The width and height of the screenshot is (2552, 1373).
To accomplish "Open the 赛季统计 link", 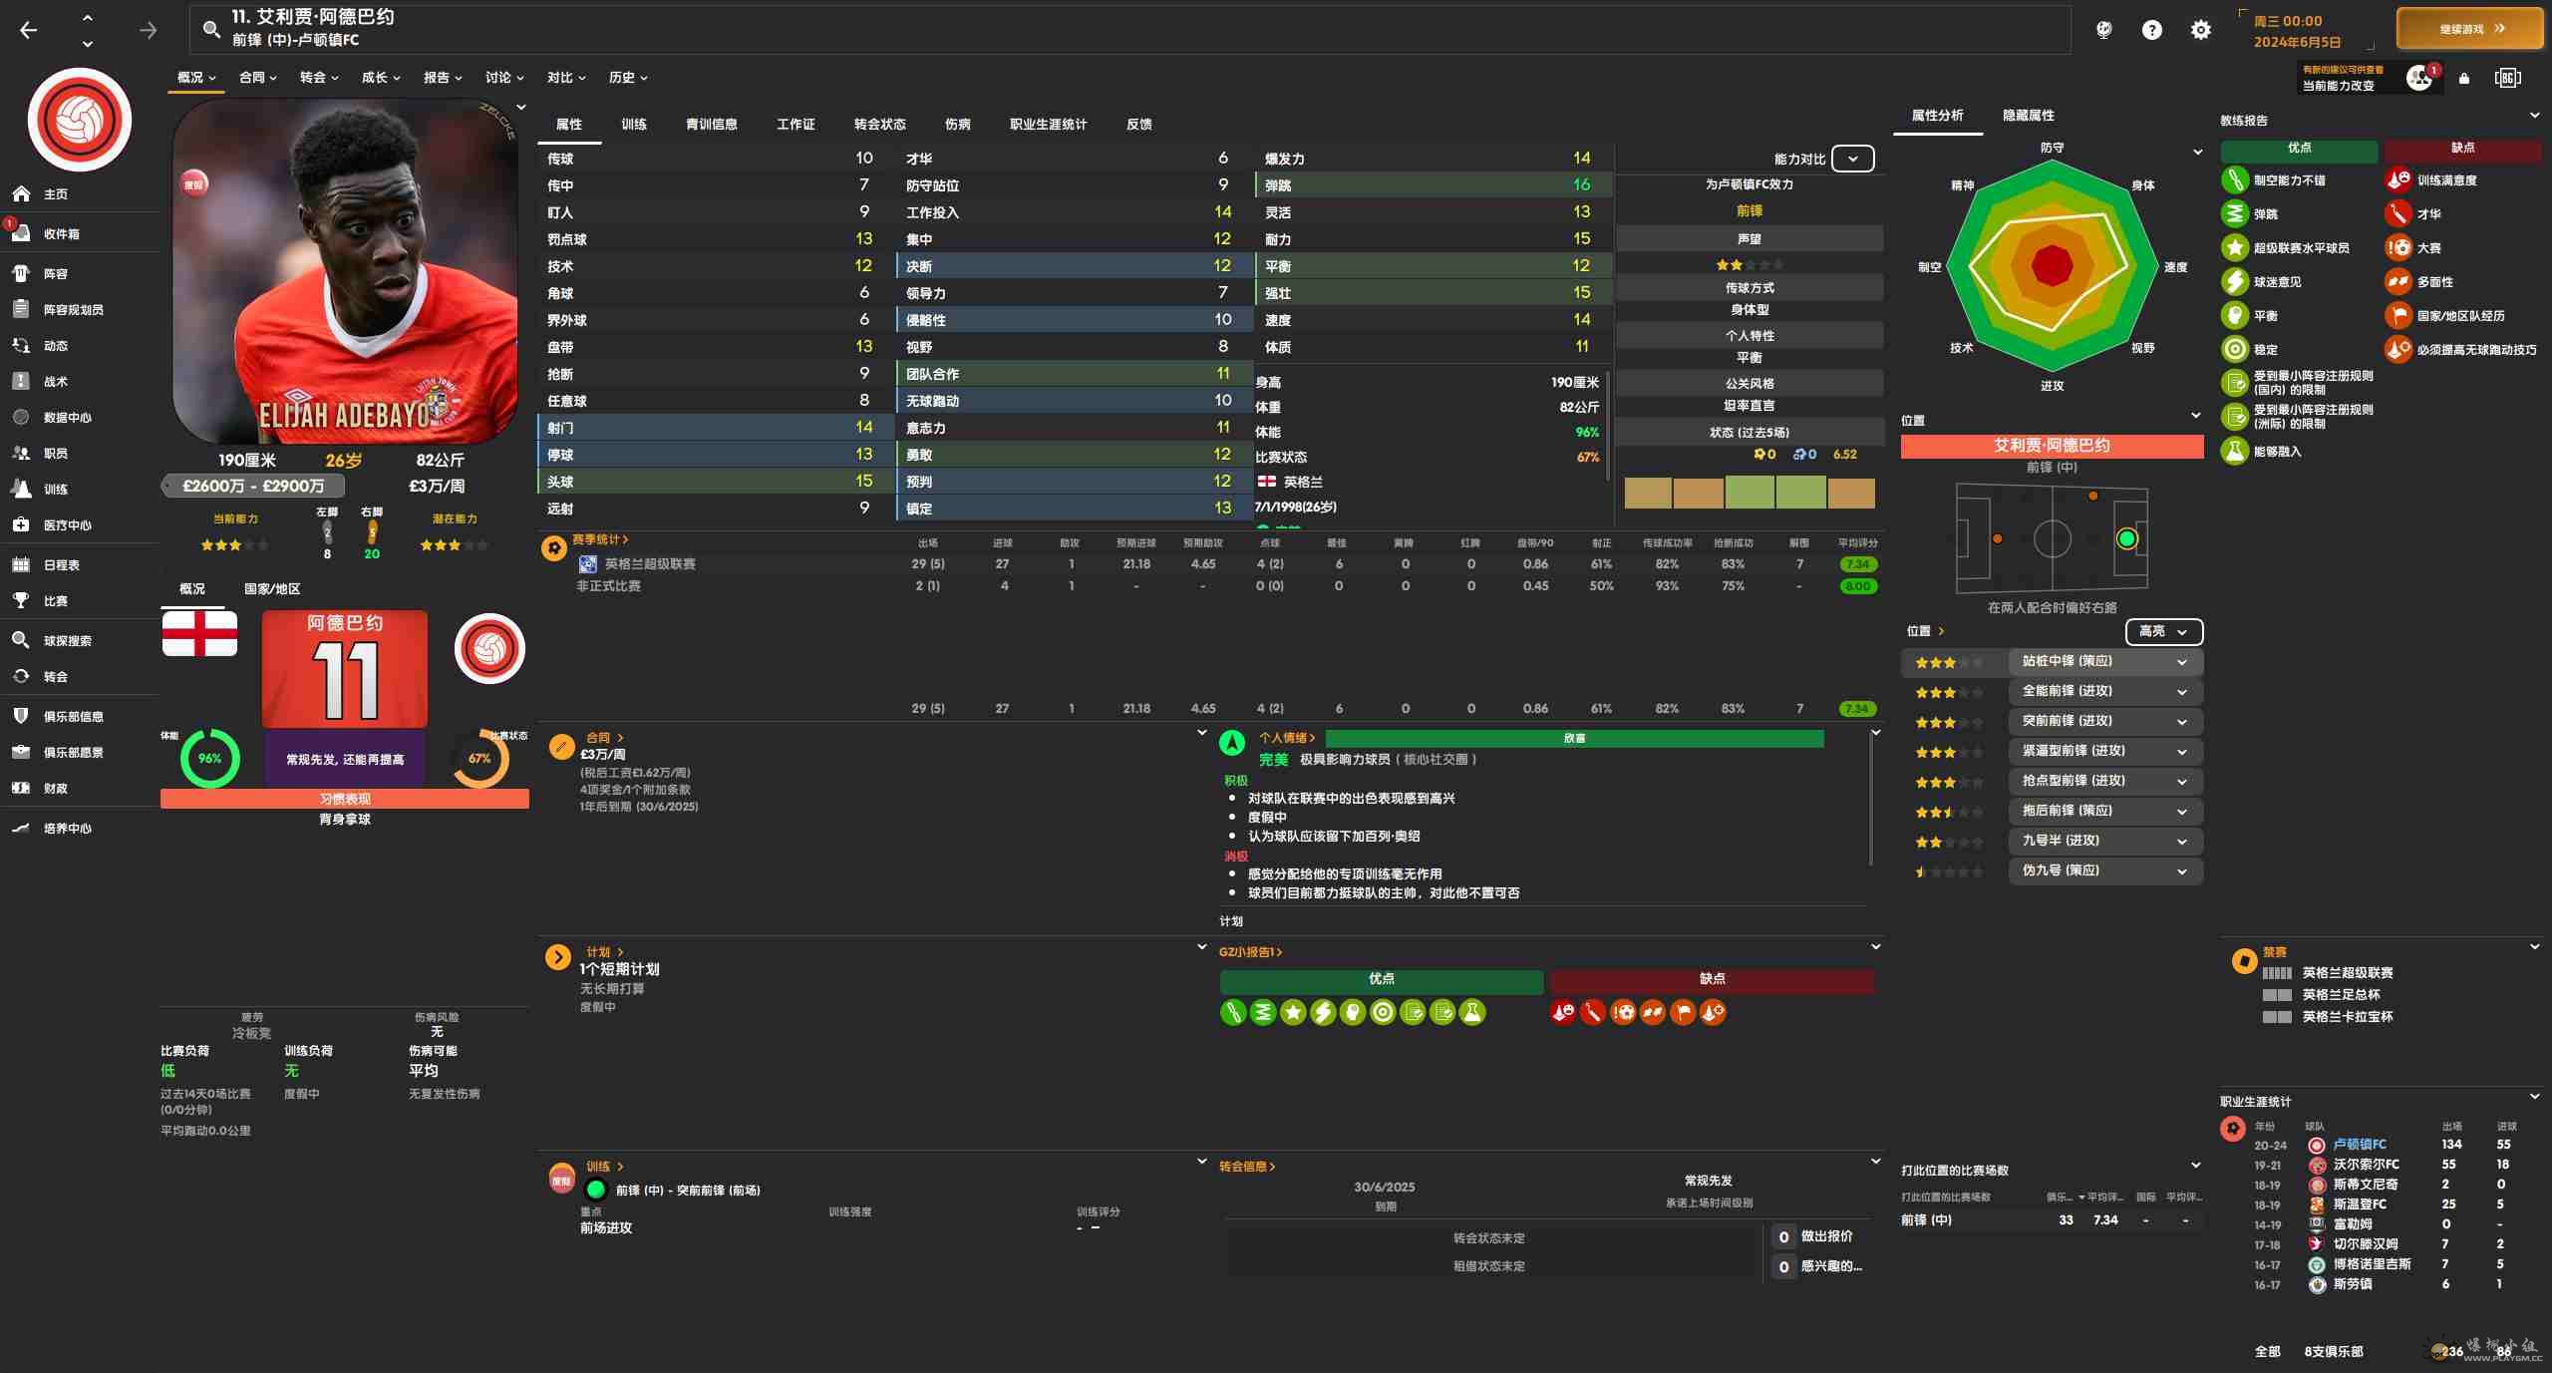I will pyautogui.click(x=600, y=539).
